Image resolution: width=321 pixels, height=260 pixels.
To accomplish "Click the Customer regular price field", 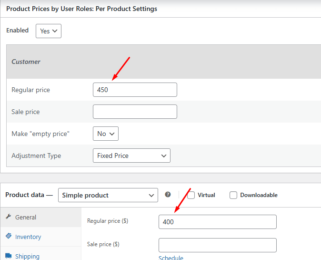I will pos(135,90).
